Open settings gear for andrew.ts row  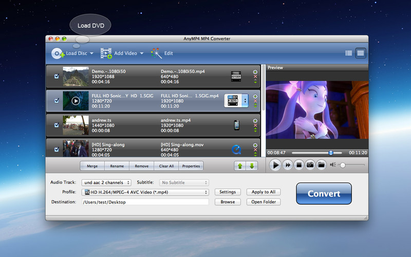(x=255, y=121)
